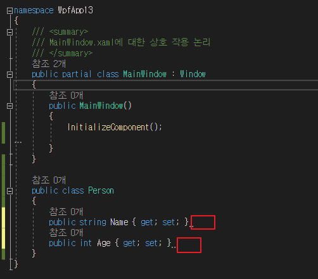Click the quick-actions dots under the constructor
The height and width of the screenshot is (279, 318).
18,142
